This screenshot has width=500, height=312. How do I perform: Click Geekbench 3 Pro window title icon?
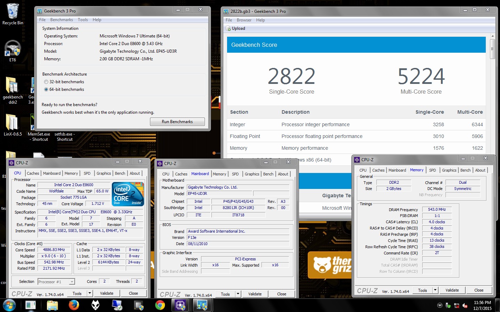(x=40, y=11)
